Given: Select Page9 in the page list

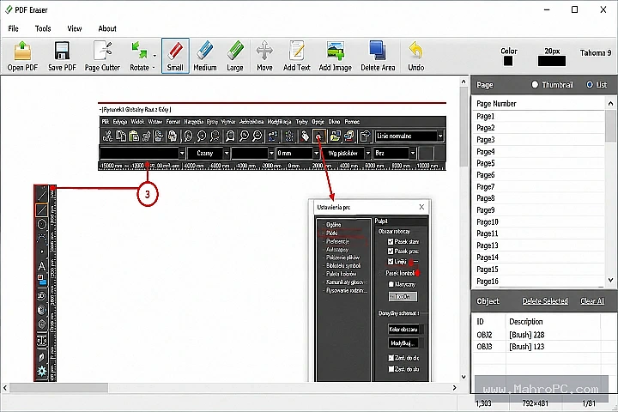Looking at the screenshot, I should (538, 209).
